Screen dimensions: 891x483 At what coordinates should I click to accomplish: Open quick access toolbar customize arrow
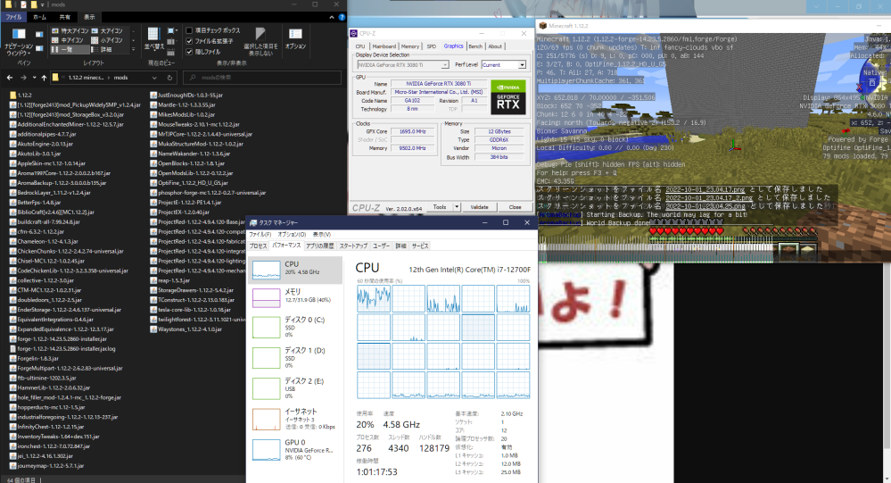pyautogui.click(x=45, y=4)
